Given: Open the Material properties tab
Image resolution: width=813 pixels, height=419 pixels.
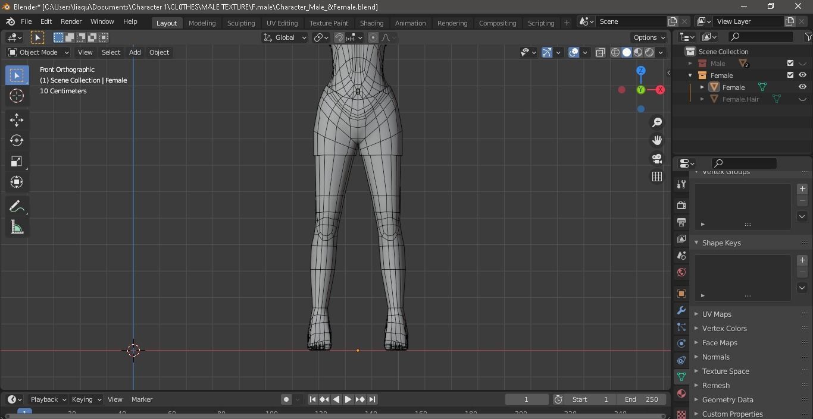Looking at the screenshot, I should point(681,393).
